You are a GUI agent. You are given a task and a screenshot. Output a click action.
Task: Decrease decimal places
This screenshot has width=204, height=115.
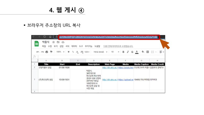(x=77, y=52)
